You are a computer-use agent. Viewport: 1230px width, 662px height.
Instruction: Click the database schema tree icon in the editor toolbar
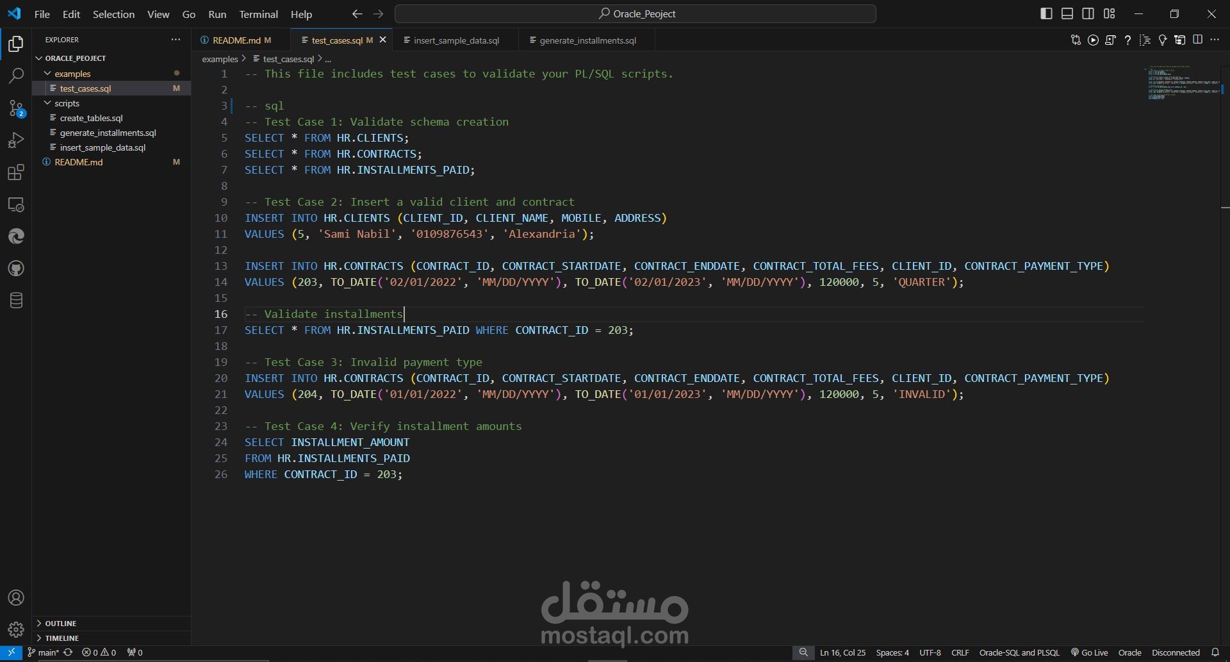[1179, 40]
